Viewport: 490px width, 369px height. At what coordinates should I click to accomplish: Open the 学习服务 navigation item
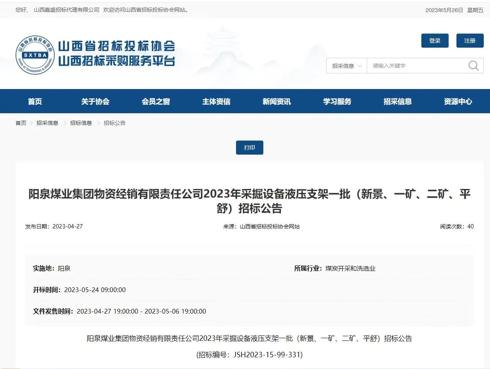[x=337, y=102]
